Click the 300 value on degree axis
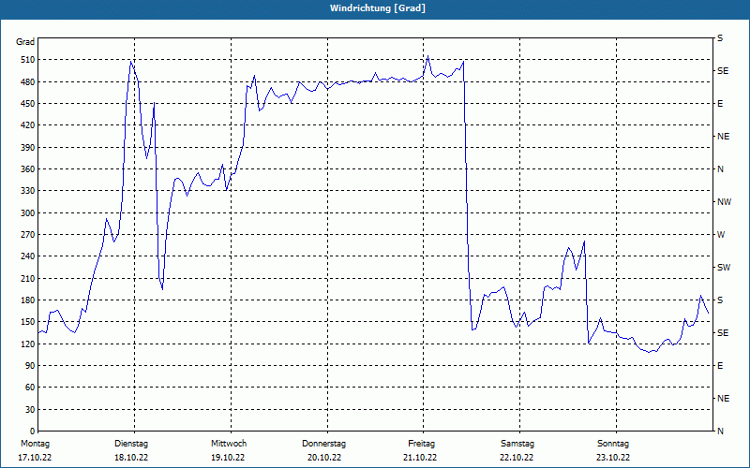Screen dimensions: 750x468 pyautogui.click(x=27, y=213)
